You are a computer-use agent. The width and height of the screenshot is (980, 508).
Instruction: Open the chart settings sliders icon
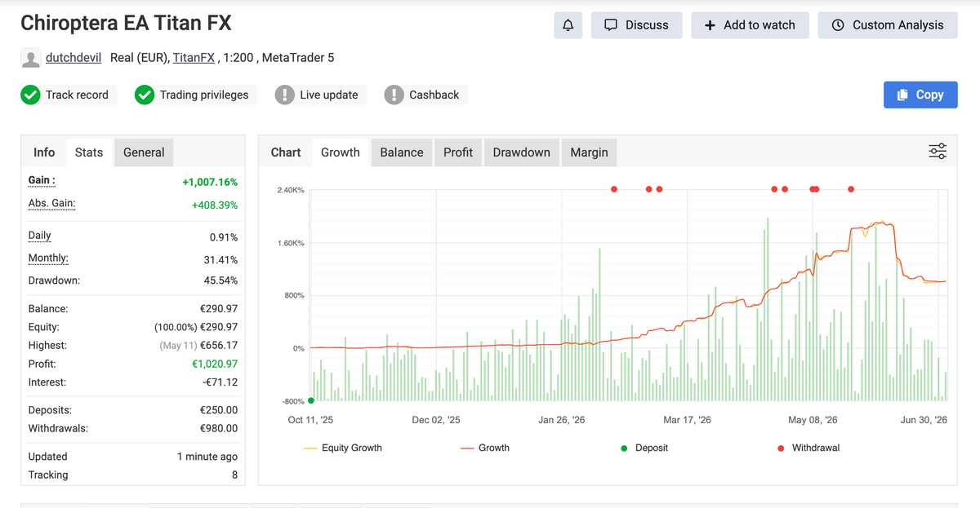[938, 152]
